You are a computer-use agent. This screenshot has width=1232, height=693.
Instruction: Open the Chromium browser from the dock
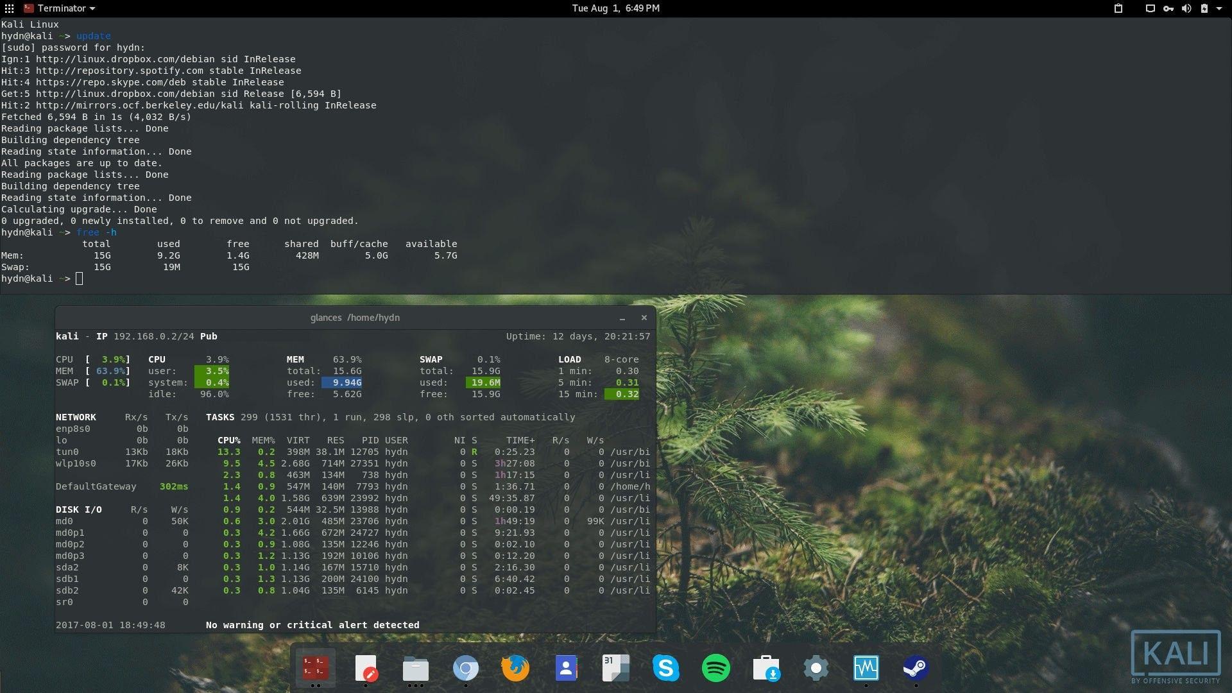[466, 668]
